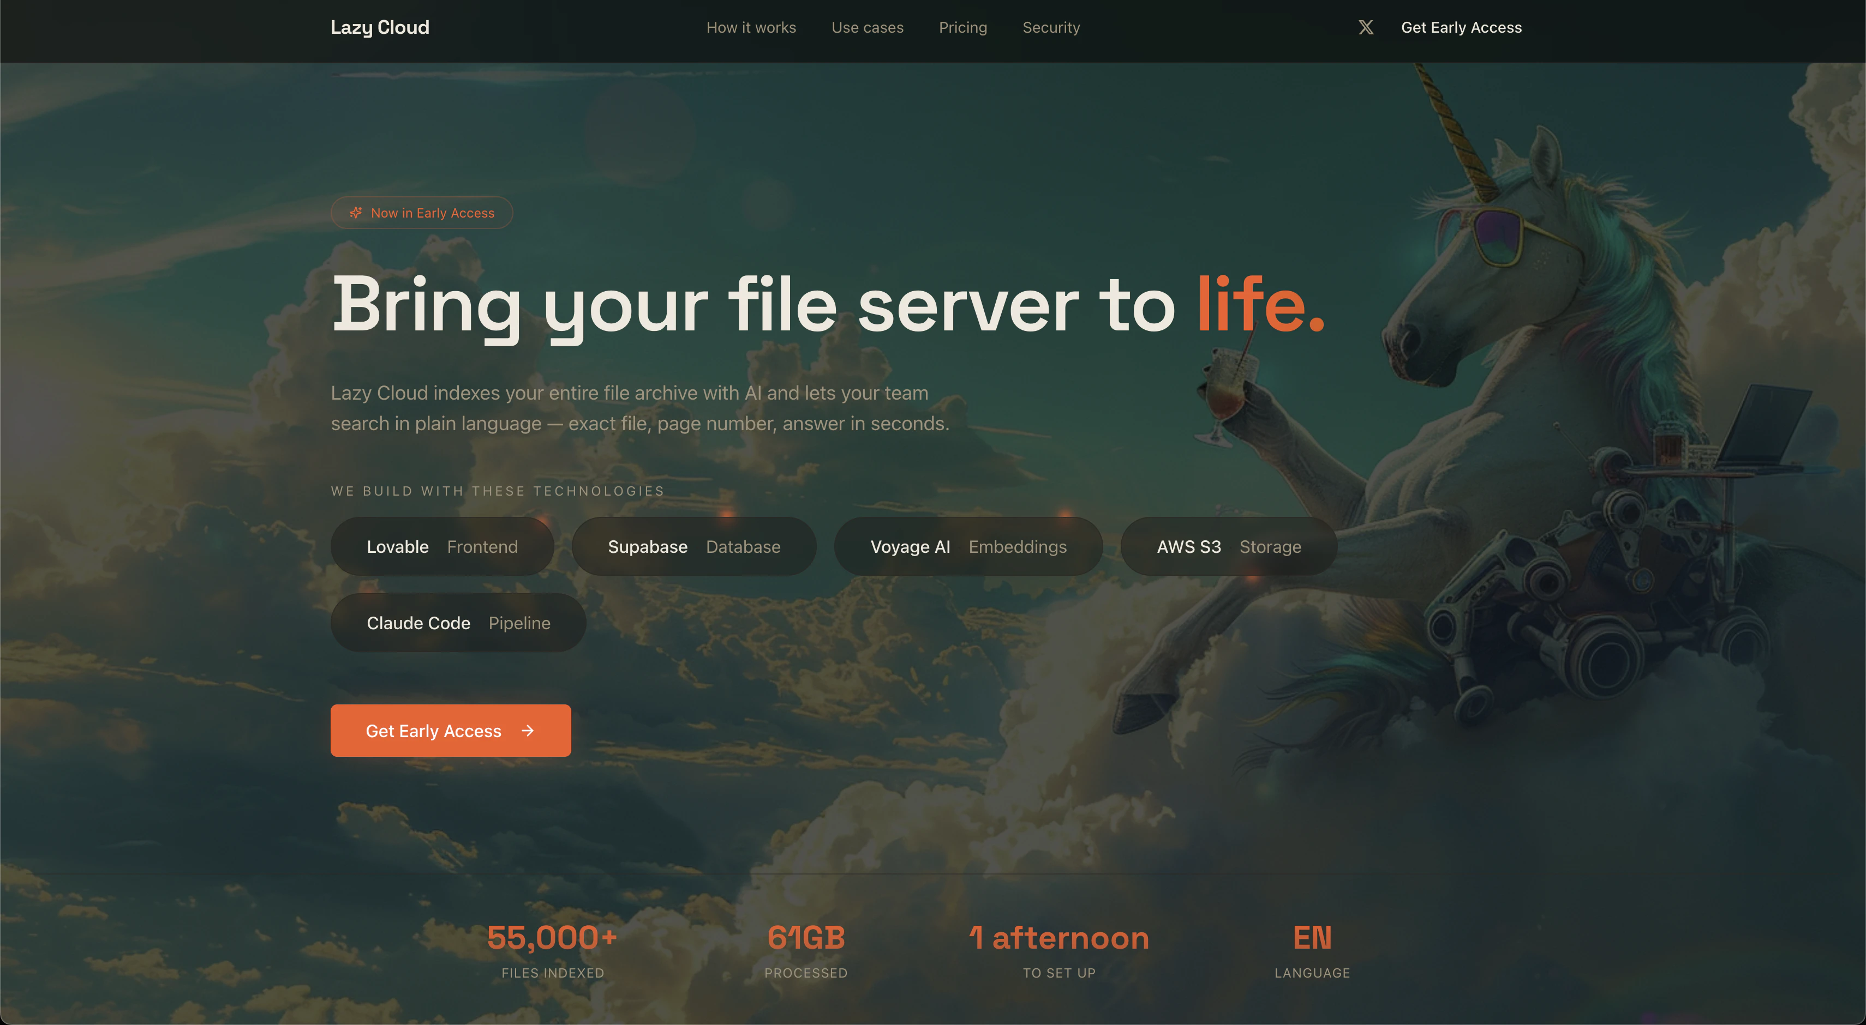Click Get Early Access in the header
The image size is (1866, 1025).
point(1461,27)
